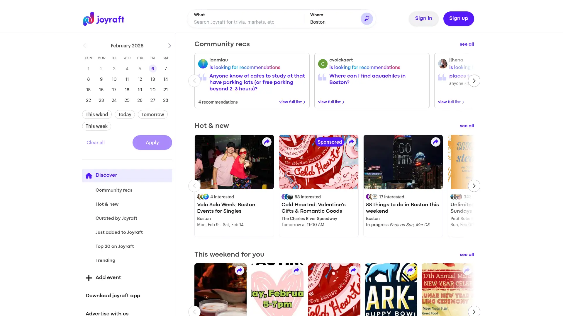Open the see all link for Hot & new

[467, 126]
